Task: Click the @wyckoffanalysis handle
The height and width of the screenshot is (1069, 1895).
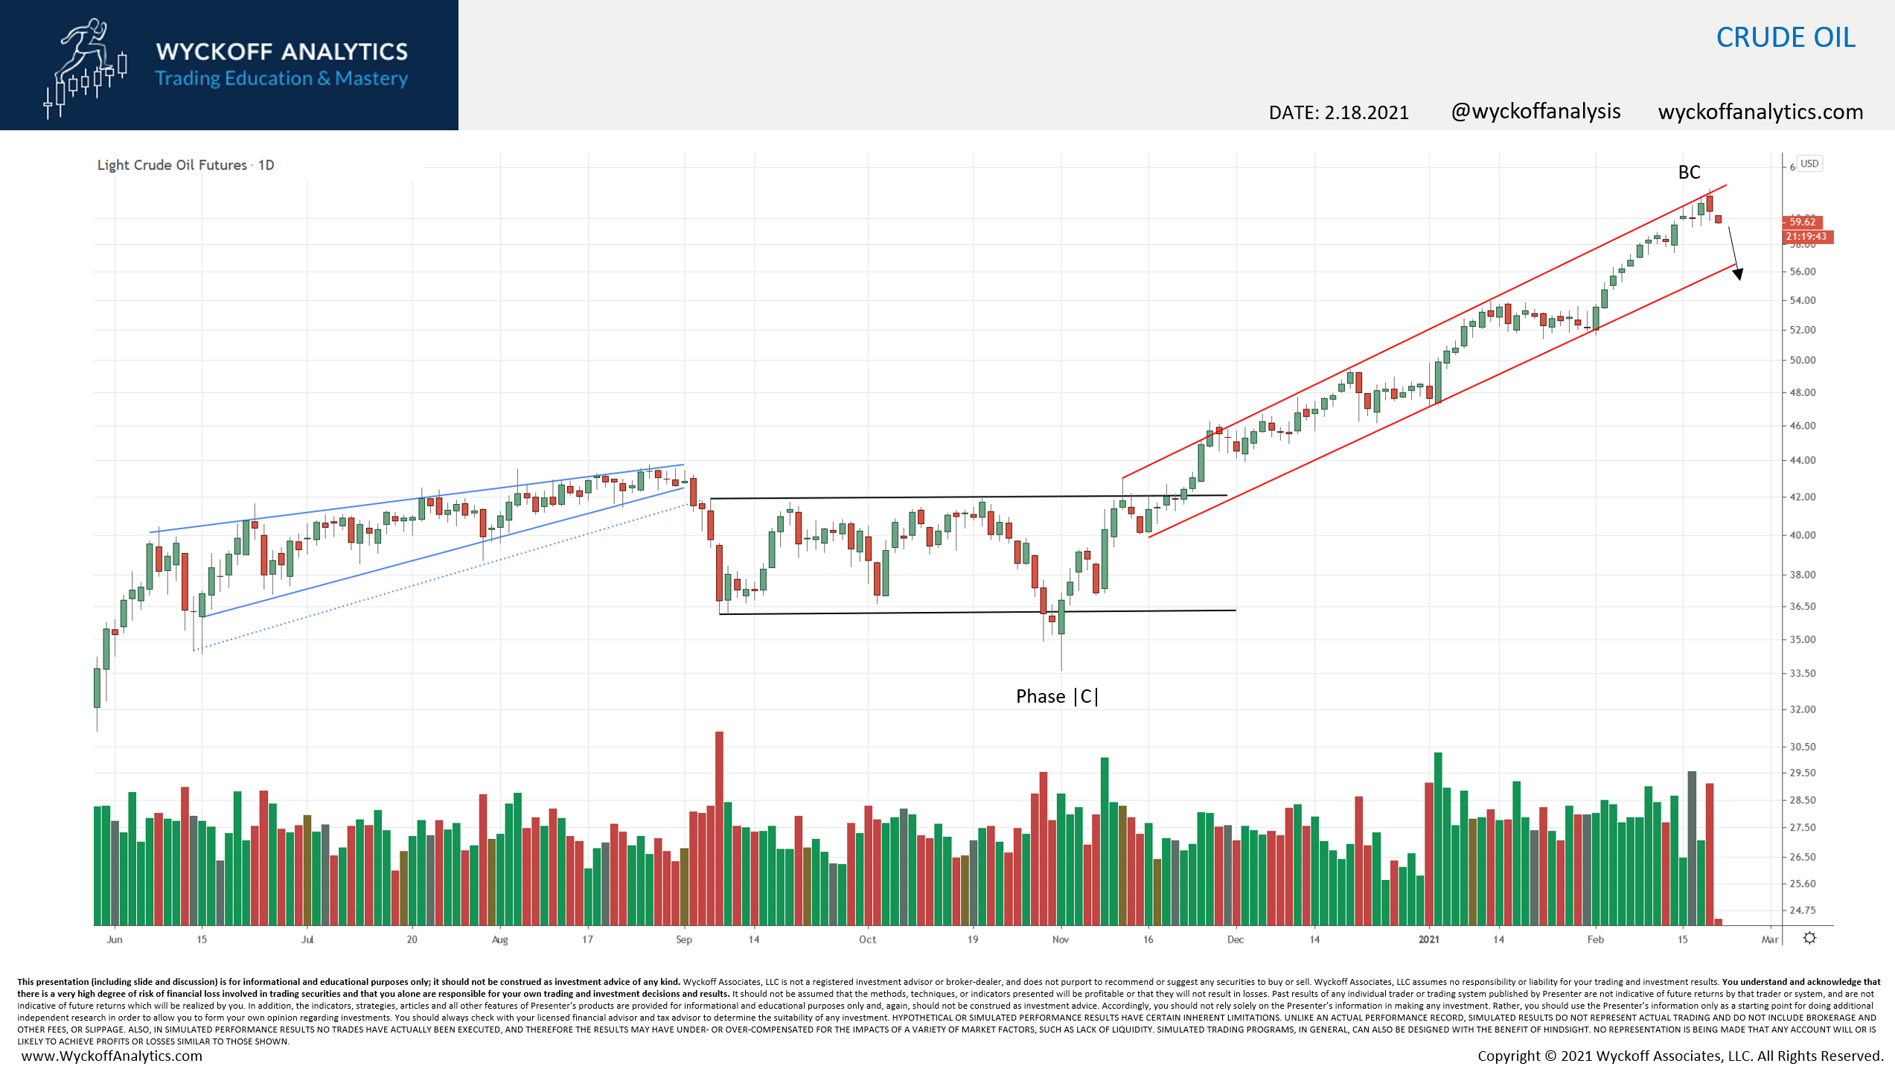Action: (1536, 112)
